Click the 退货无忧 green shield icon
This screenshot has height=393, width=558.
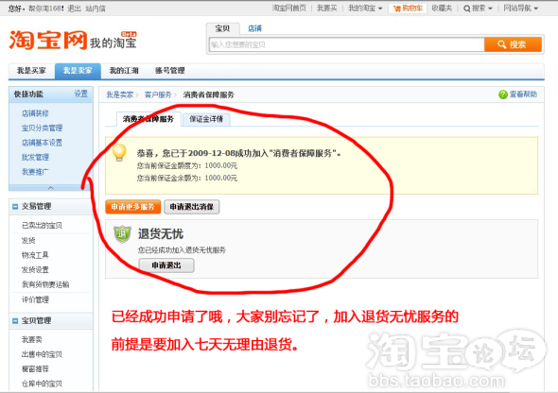pyautogui.click(x=122, y=233)
